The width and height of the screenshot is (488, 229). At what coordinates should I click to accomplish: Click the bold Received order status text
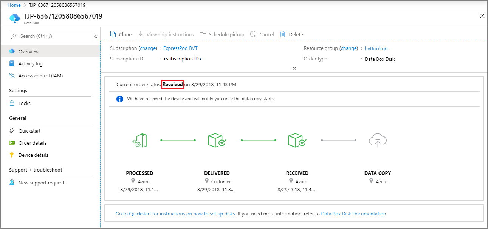pos(173,85)
